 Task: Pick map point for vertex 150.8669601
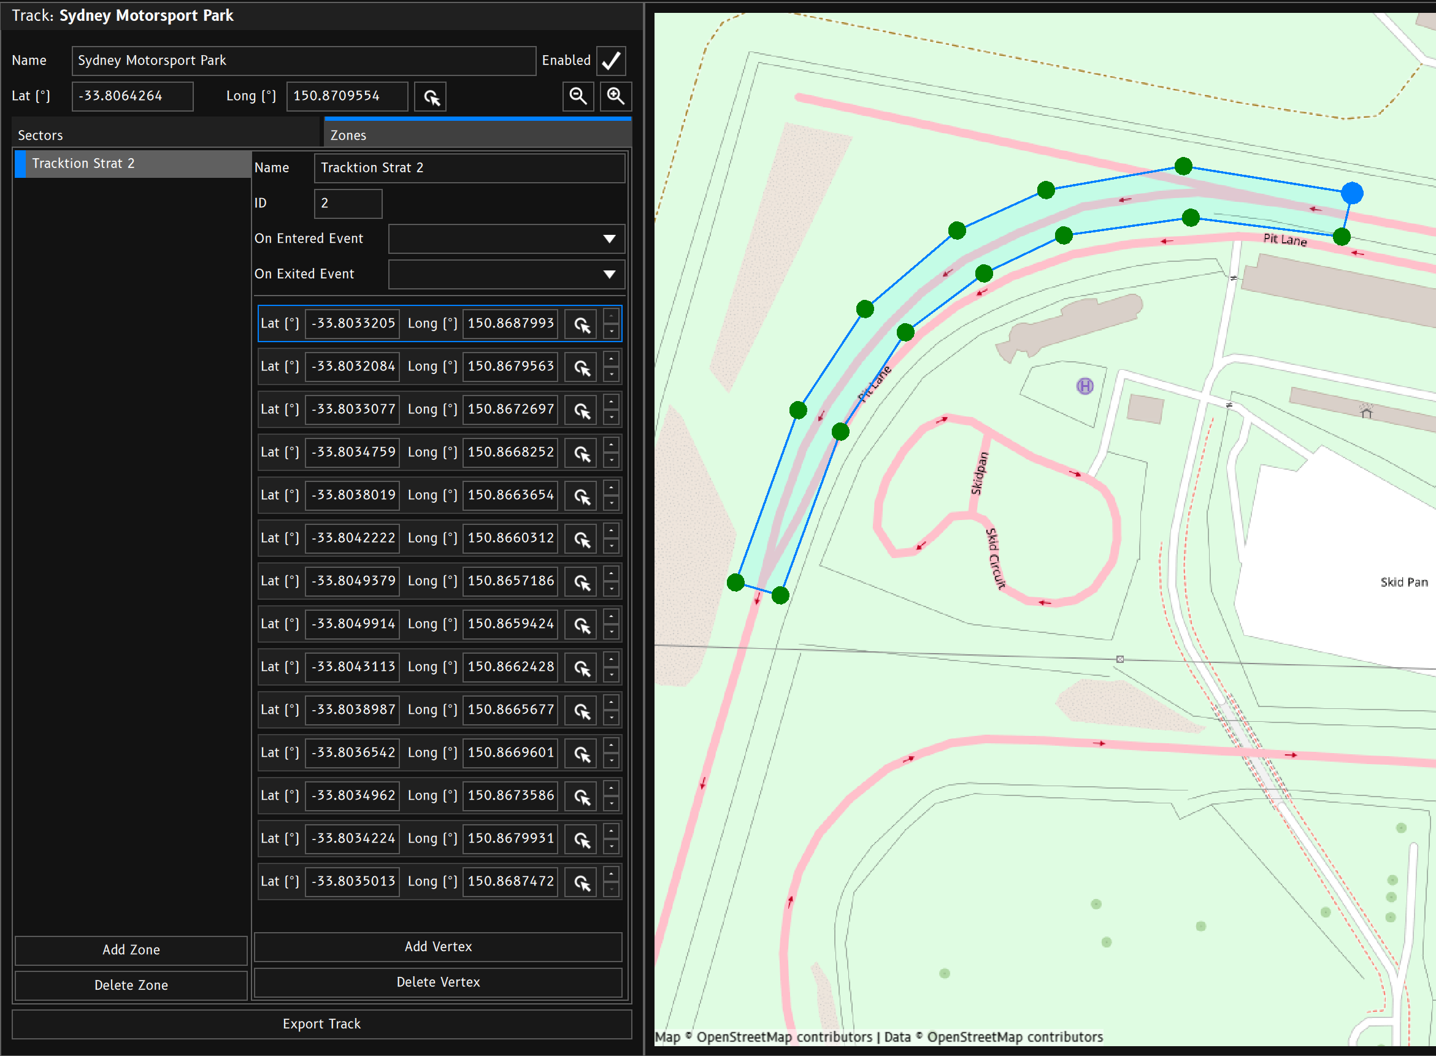[581, 753]
